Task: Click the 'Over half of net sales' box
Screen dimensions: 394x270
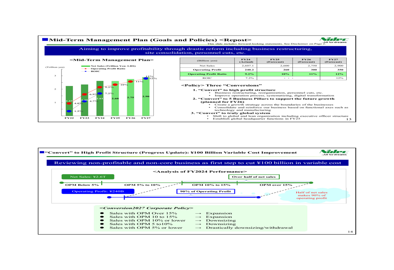Action: [255, 177]
